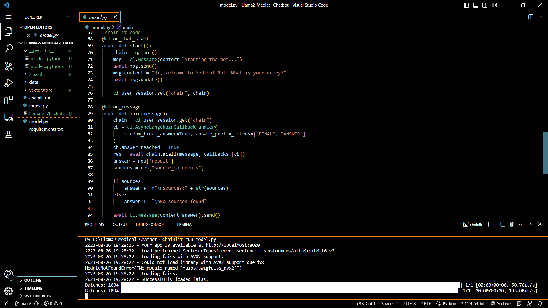Split the editor right

pyautogui.click(x=531, y=17)
